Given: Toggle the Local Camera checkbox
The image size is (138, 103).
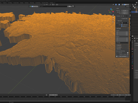Looking at the screenshot, I should pos(122,16).
